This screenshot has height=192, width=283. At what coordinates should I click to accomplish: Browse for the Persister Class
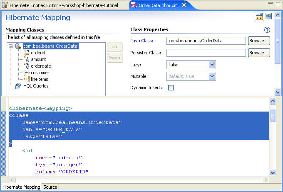(x=259, y=53)
